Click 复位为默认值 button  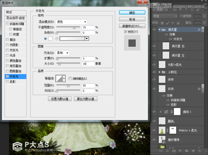click(x=86, y=99)
